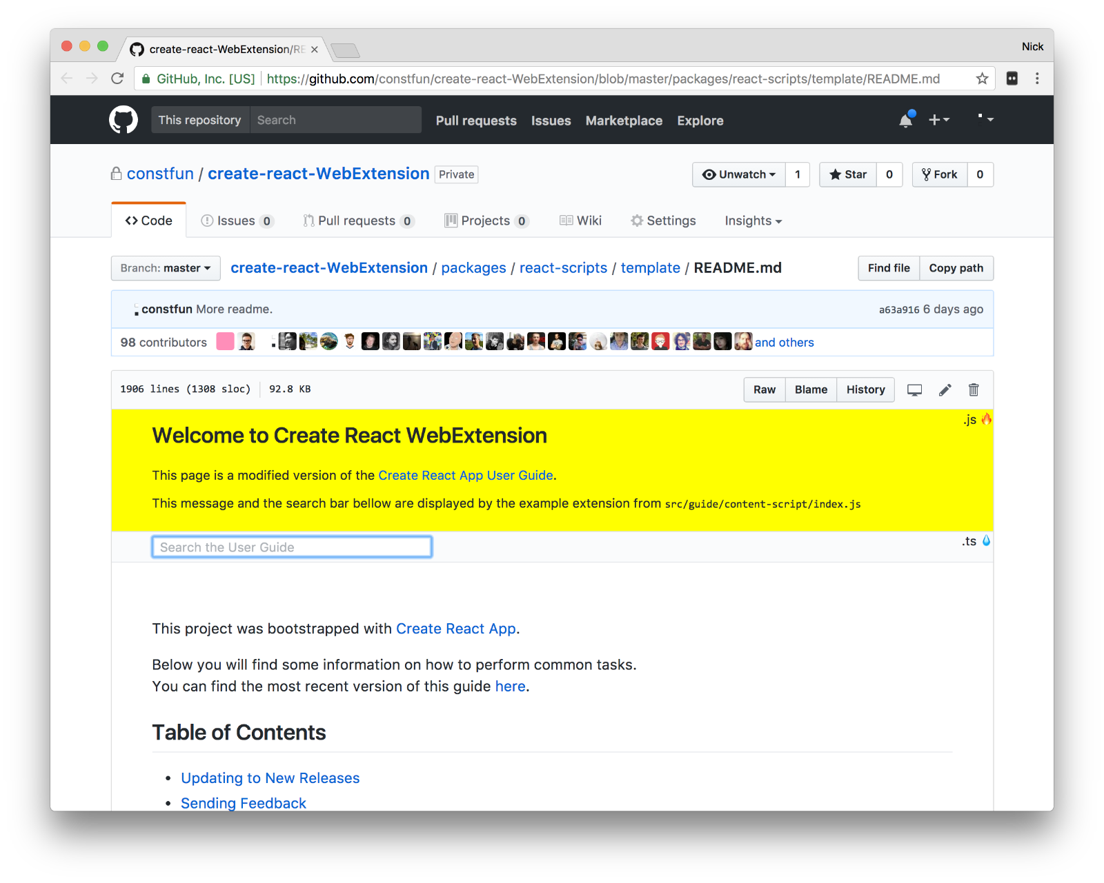Open Sending Feedback link

click(x=244, y=803)
